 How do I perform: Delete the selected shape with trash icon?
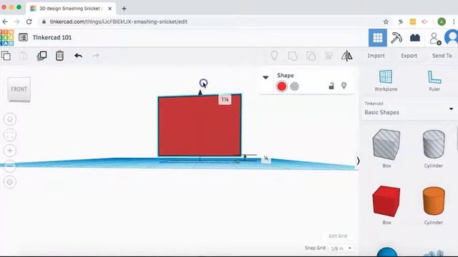point(59,56)
